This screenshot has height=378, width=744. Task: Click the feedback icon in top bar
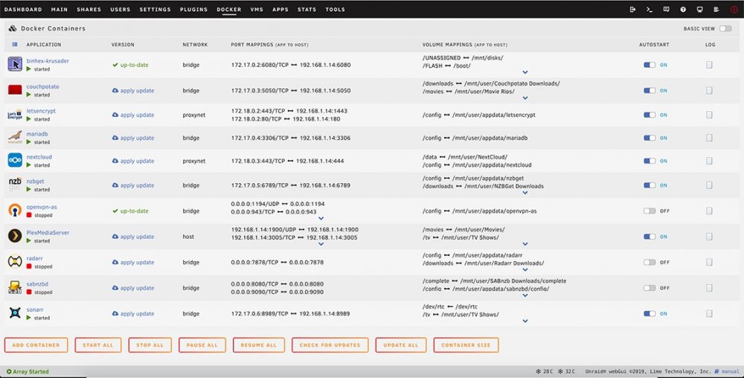[666, 10]
